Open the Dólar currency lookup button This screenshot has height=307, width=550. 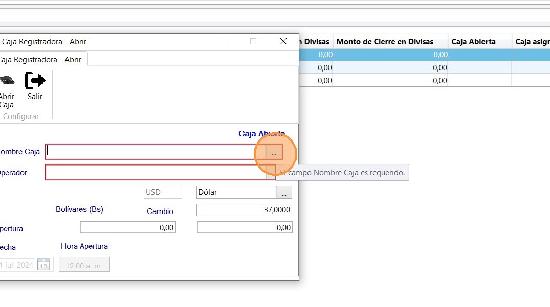(284, 192)
